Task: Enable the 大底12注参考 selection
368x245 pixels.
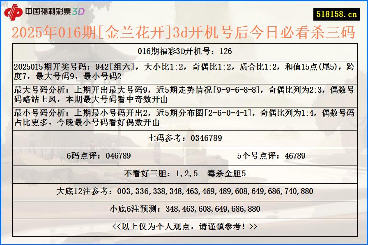Action: (x=184, y=191)
